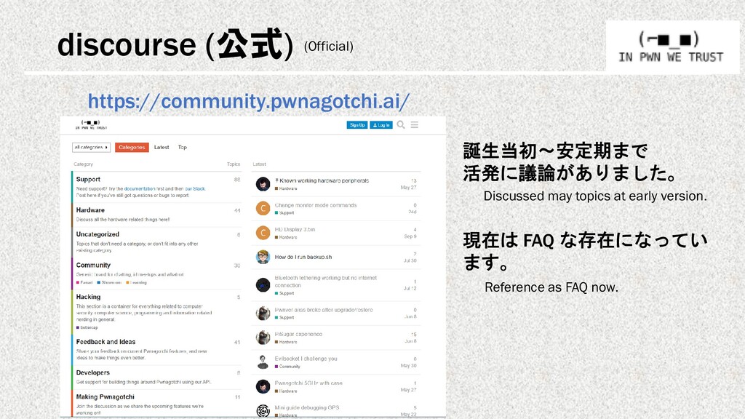Image resolution: width=745 pixels, height=419 pixels.
Task: Open the bettercap subcategory under Hacking
Action: click(87, 327)
